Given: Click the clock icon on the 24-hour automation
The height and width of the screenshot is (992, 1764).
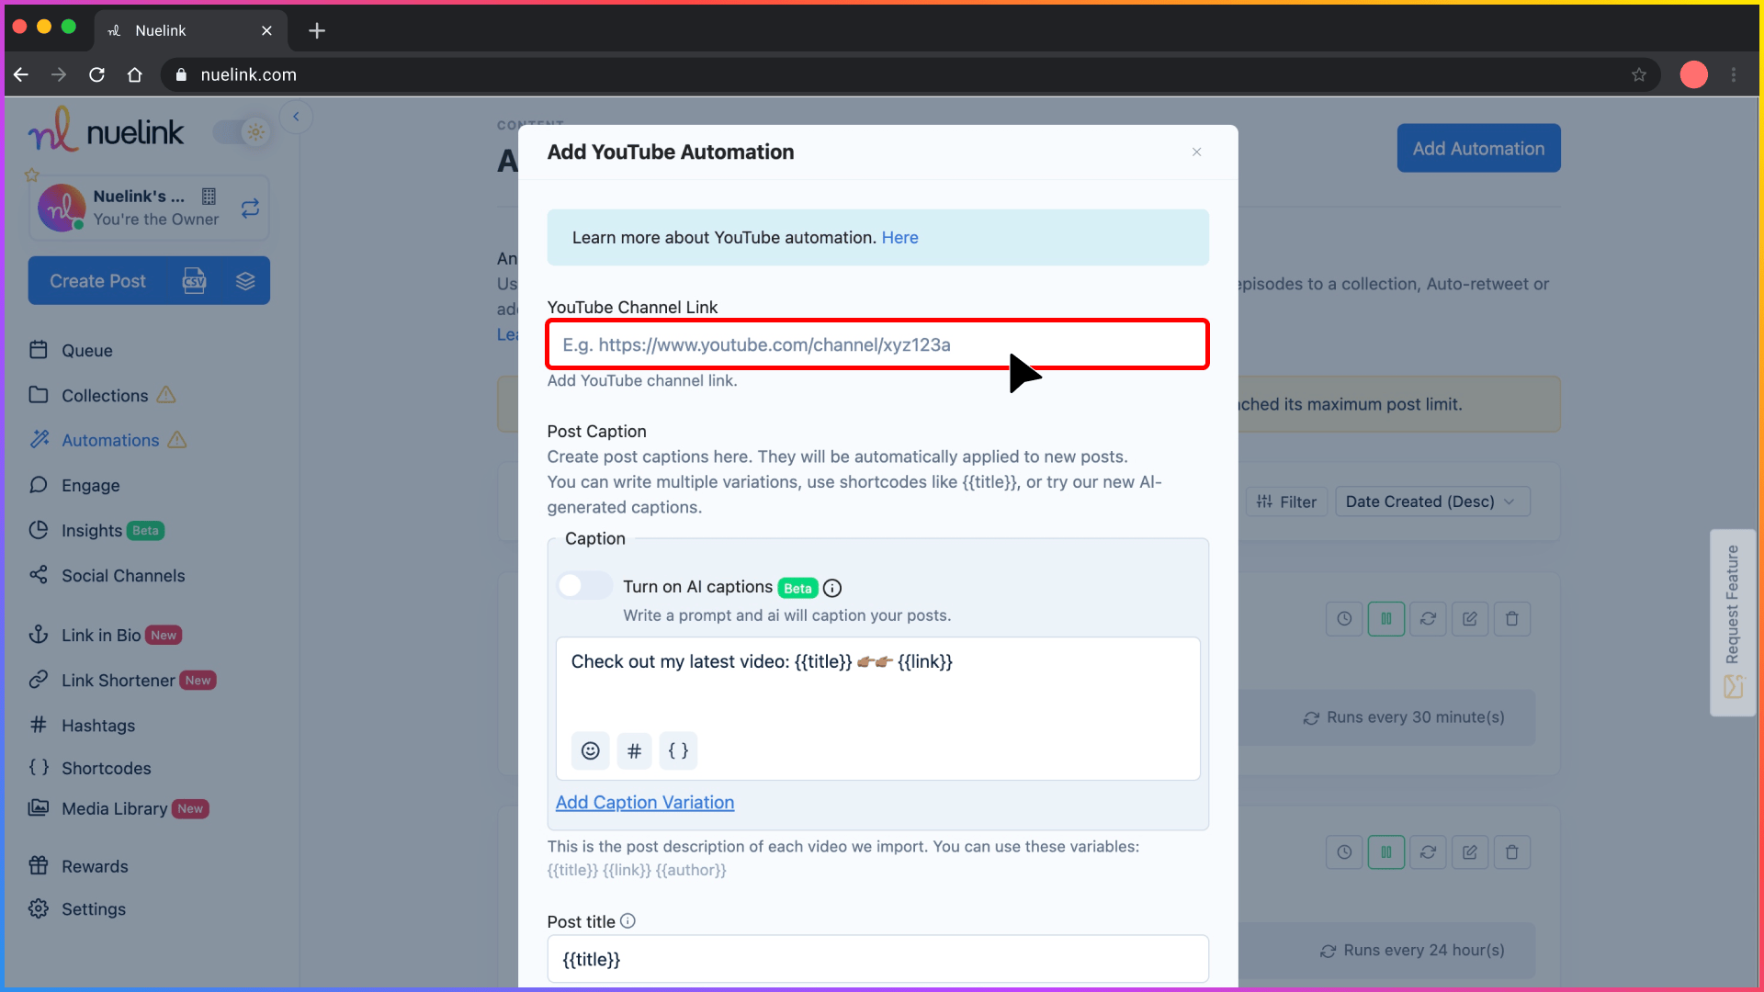Looking at the screenshot, I should [1344, 852].
